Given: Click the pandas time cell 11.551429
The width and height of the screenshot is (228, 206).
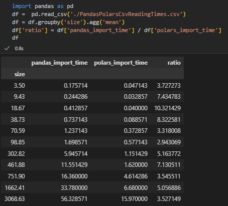Looking at the screenshot, I should pos(74,165).
